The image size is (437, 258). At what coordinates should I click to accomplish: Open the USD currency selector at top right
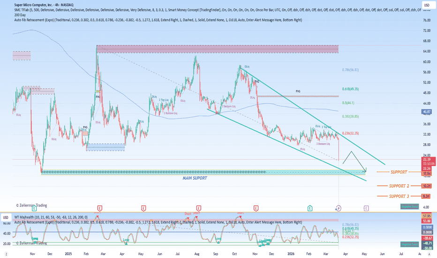[x=427, y=6]
